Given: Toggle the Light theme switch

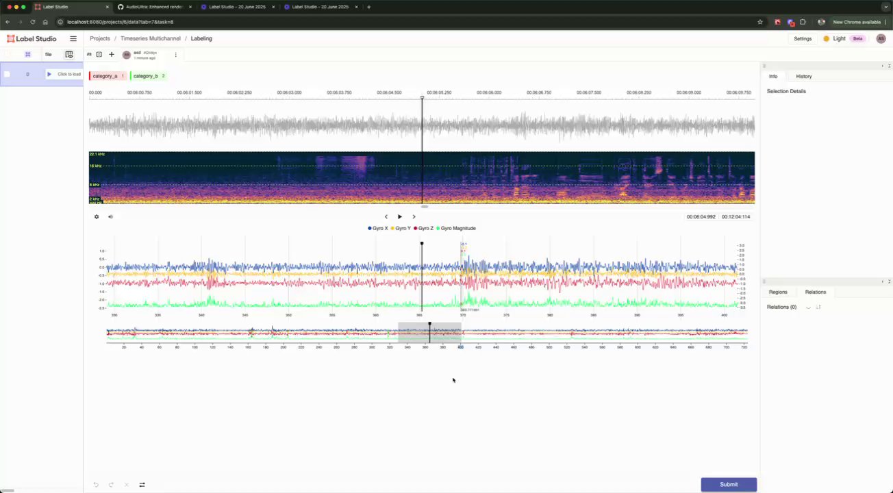Looking at the screenshot, I should tap(843, 38).
